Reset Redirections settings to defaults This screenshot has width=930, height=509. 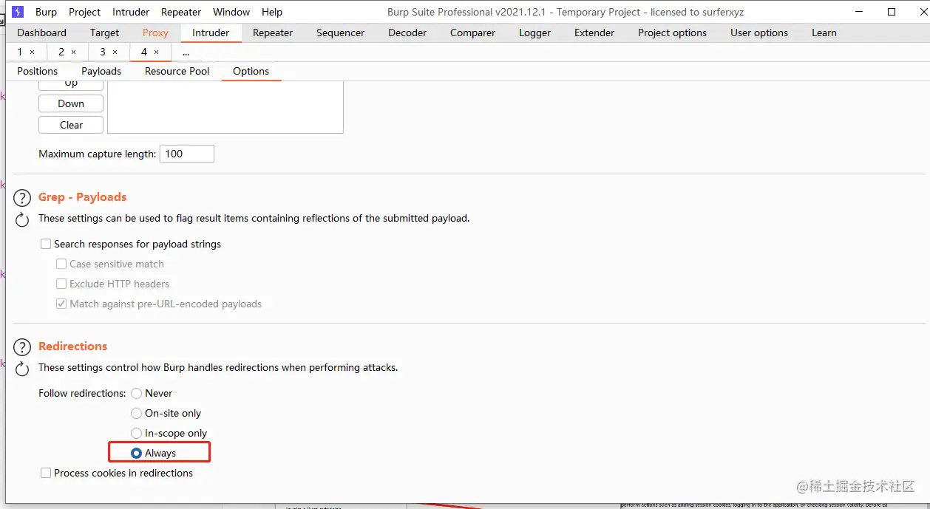coord(23,369)
